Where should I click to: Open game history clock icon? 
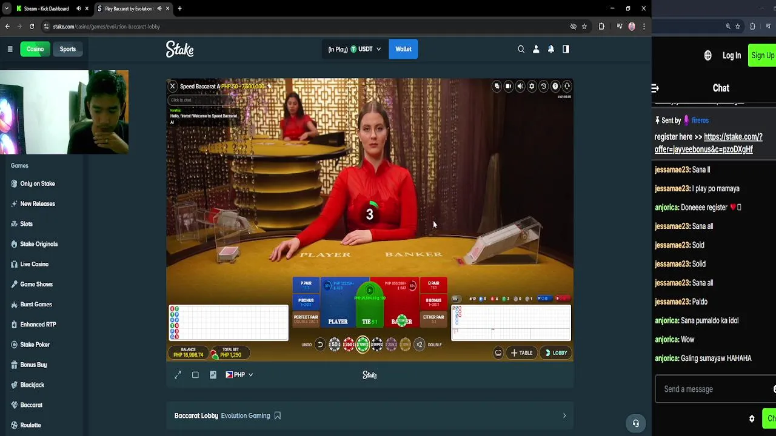[x=543, y=86]
